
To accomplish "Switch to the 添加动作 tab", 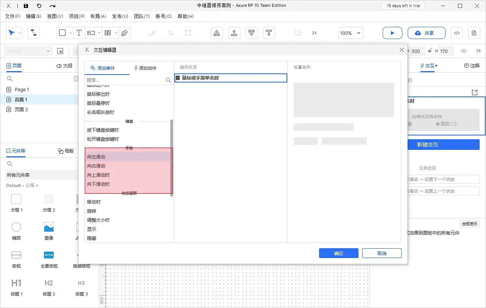I will [x=145, y=68].
